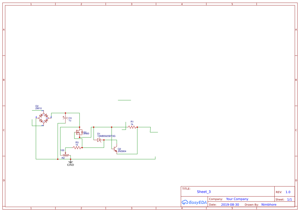The width and height of the screenshot is (300, 212).
Task: Select the short green wire segment above Q1
Action: pyautogui.click(x=124, y=100)
